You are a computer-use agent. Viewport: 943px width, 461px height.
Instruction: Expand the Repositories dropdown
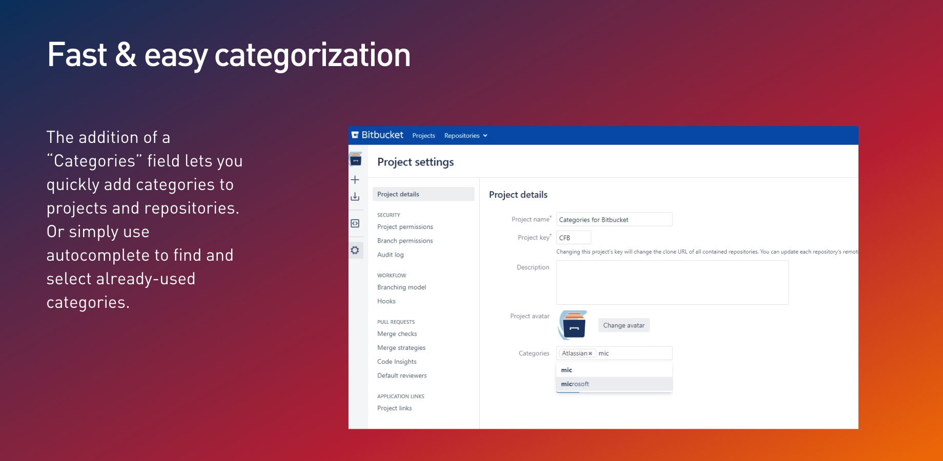[465, 136]
